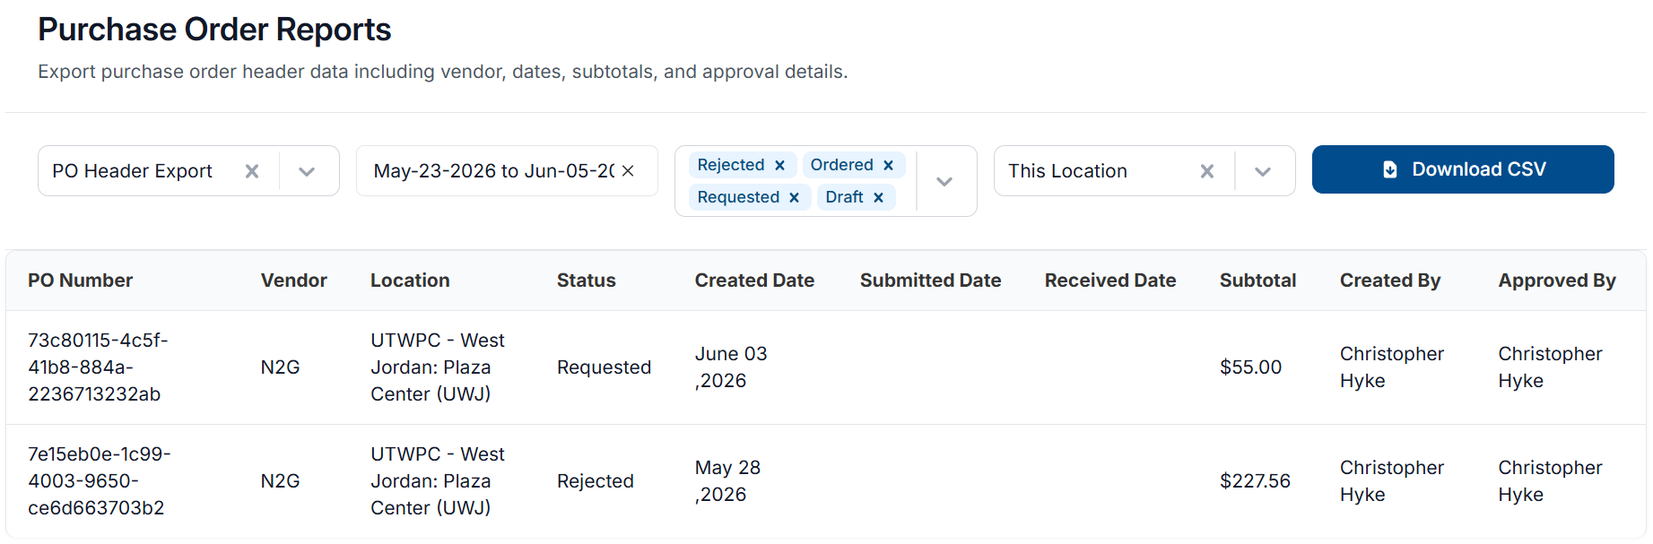The image size is (1653, 544).
Task: Click Created By name in the $55.00 row
Action: pos(1392,367)
